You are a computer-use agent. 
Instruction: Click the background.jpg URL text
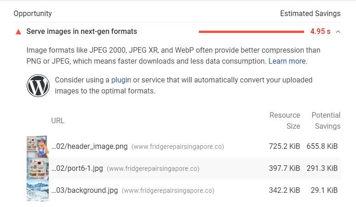85,191
